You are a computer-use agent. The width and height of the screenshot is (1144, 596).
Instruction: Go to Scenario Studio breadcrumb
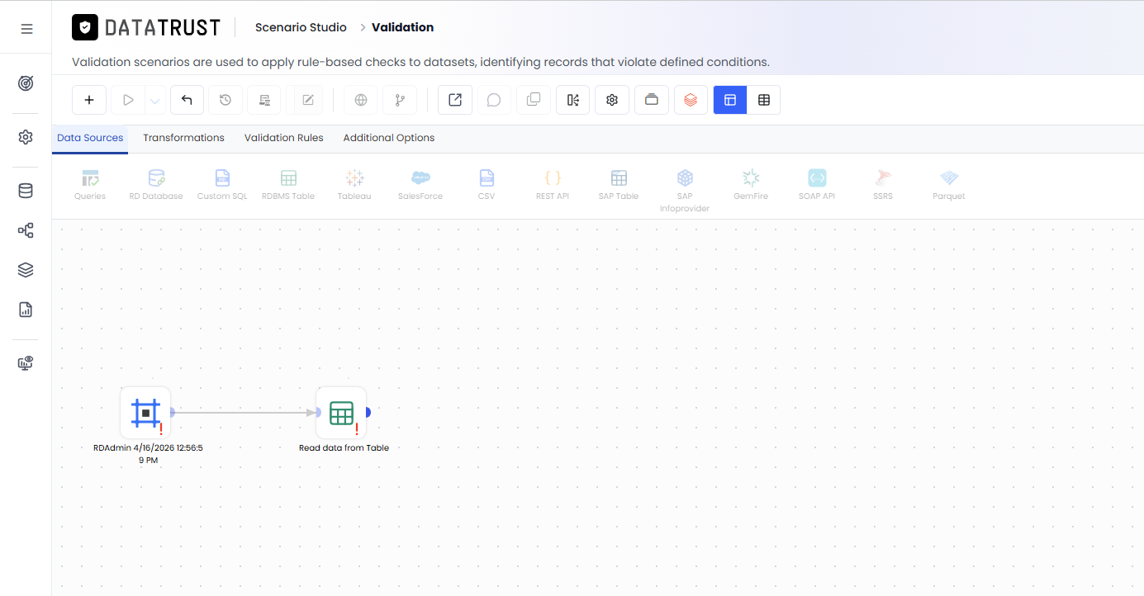click(301, 27)
